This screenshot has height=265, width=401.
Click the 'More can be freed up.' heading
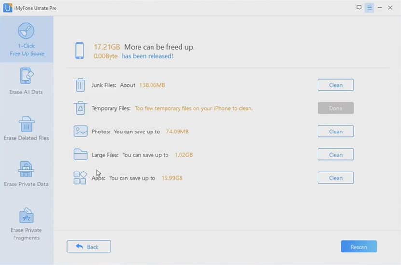click(159, 47)
